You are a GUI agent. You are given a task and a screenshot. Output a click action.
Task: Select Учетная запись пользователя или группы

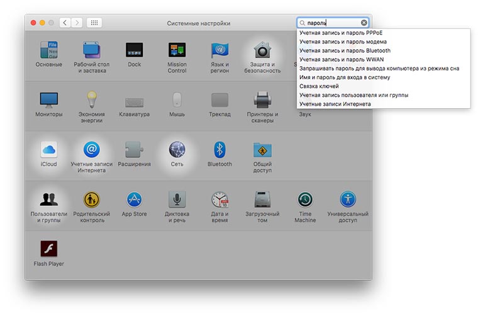pyautogui.click(x=384, y=95)
